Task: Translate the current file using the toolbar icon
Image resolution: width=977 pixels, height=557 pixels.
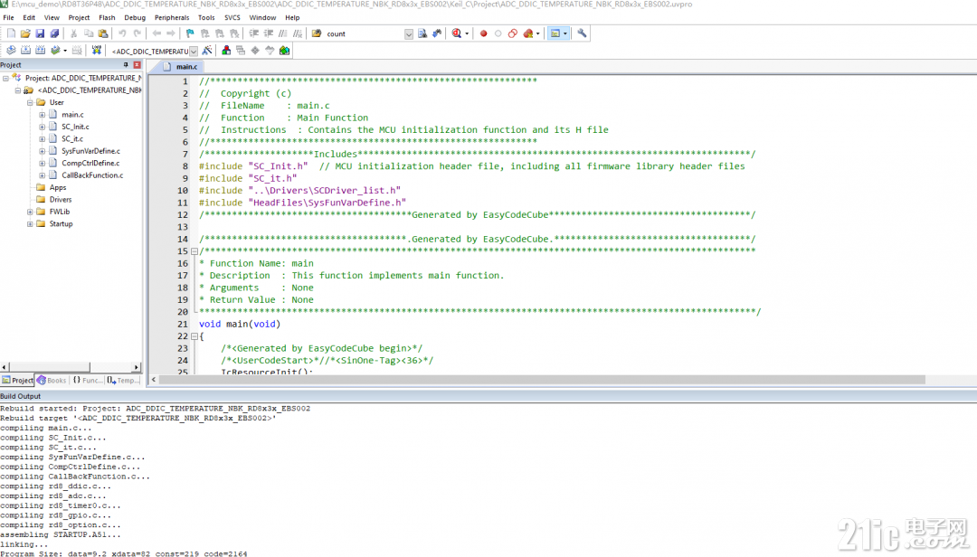Action: coord(11,51)
